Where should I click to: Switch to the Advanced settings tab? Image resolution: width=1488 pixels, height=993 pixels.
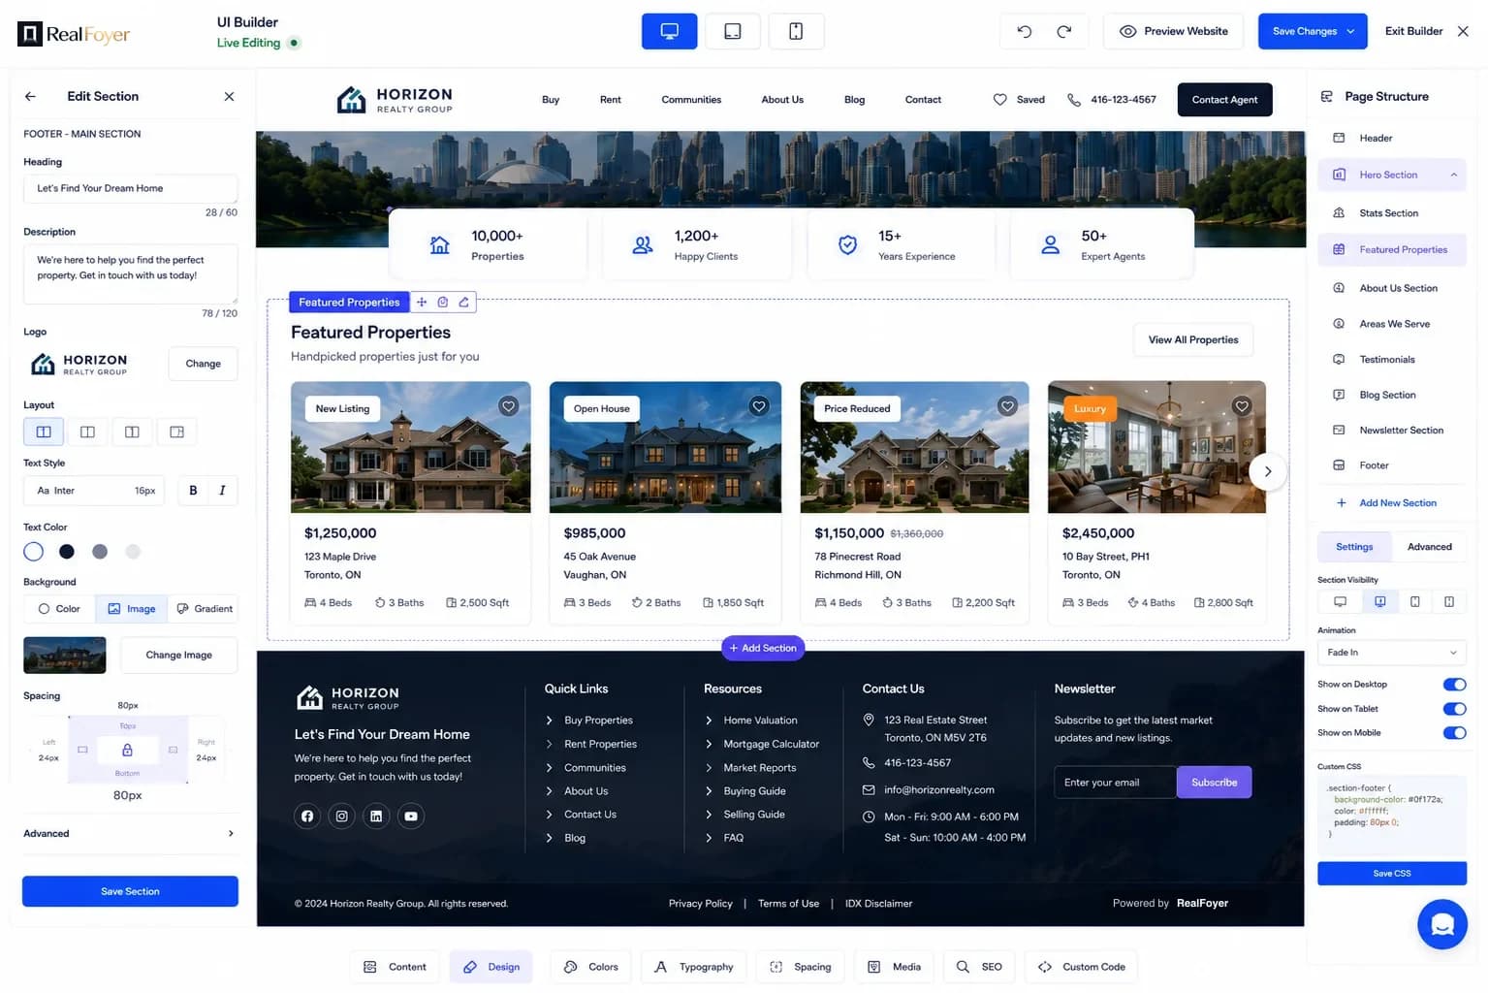(1429, 547)
